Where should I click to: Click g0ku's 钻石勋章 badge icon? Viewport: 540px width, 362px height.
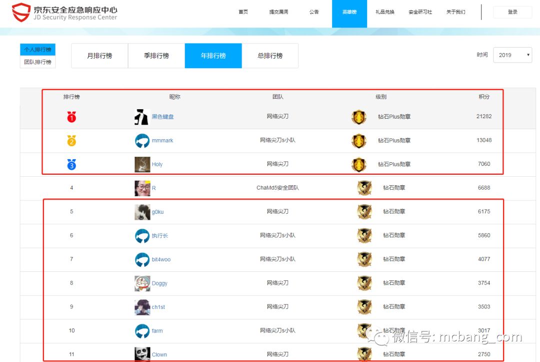click(364, 212)
